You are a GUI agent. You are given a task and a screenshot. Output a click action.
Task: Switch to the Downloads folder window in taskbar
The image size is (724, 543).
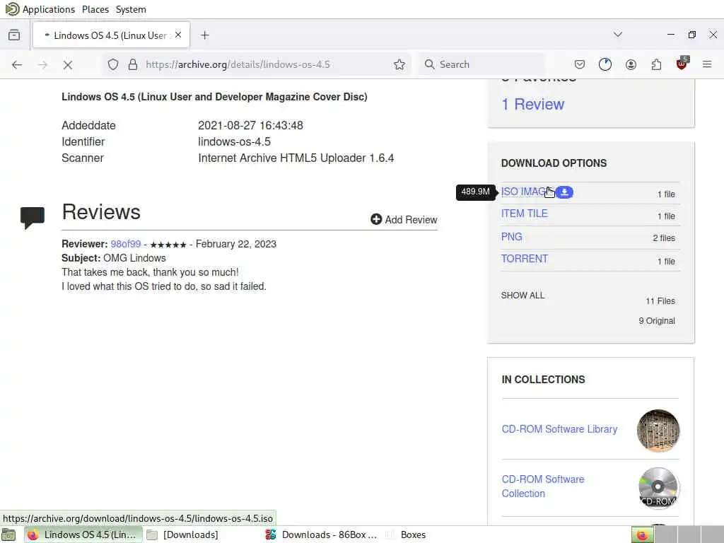pyautogui.click(x=182, y=535)
